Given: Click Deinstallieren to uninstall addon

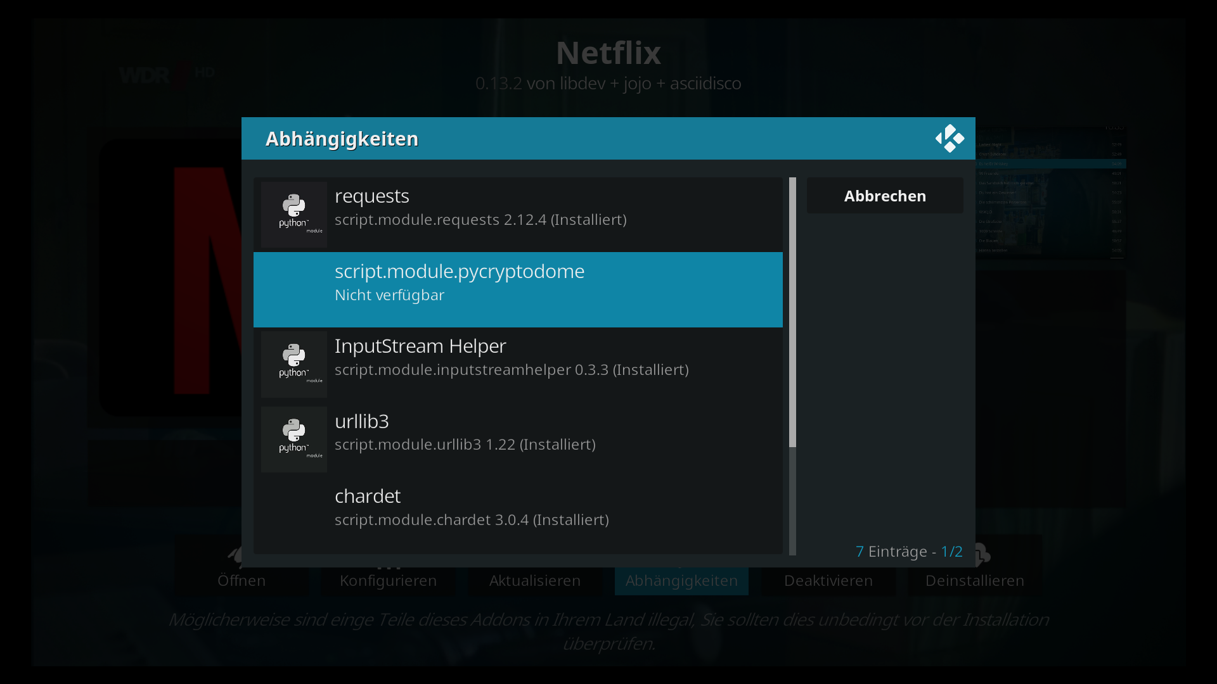Looking at the screenshot, I should (x=975, y=580).
